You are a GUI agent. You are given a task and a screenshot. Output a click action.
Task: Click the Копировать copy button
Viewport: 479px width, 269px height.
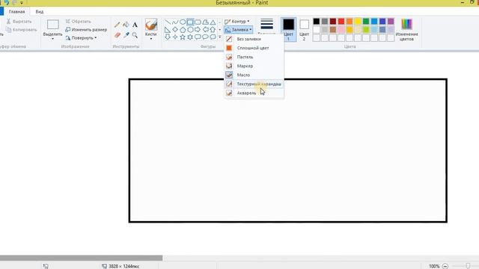pos(22,30)
